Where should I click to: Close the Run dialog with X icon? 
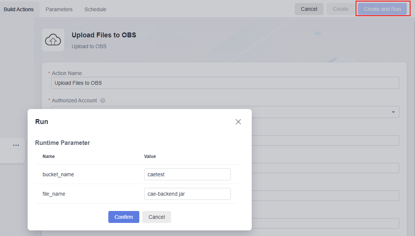238,122
